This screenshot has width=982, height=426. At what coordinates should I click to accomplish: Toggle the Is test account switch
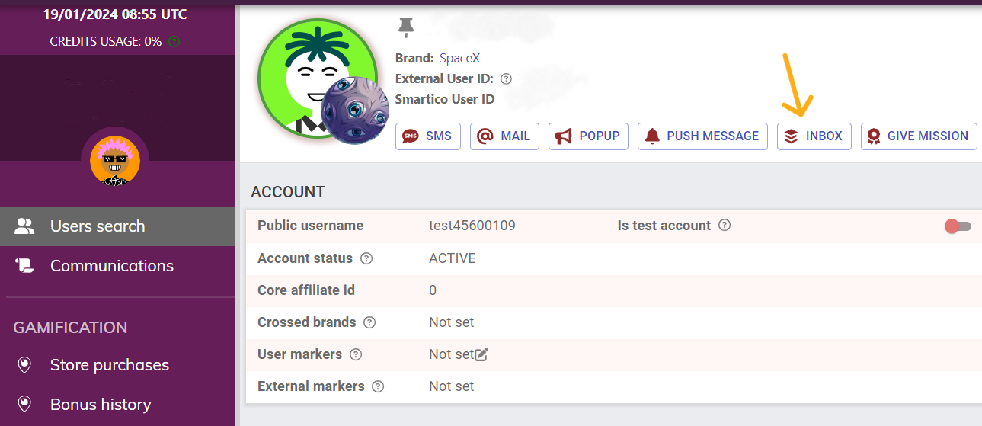(958, 226)
